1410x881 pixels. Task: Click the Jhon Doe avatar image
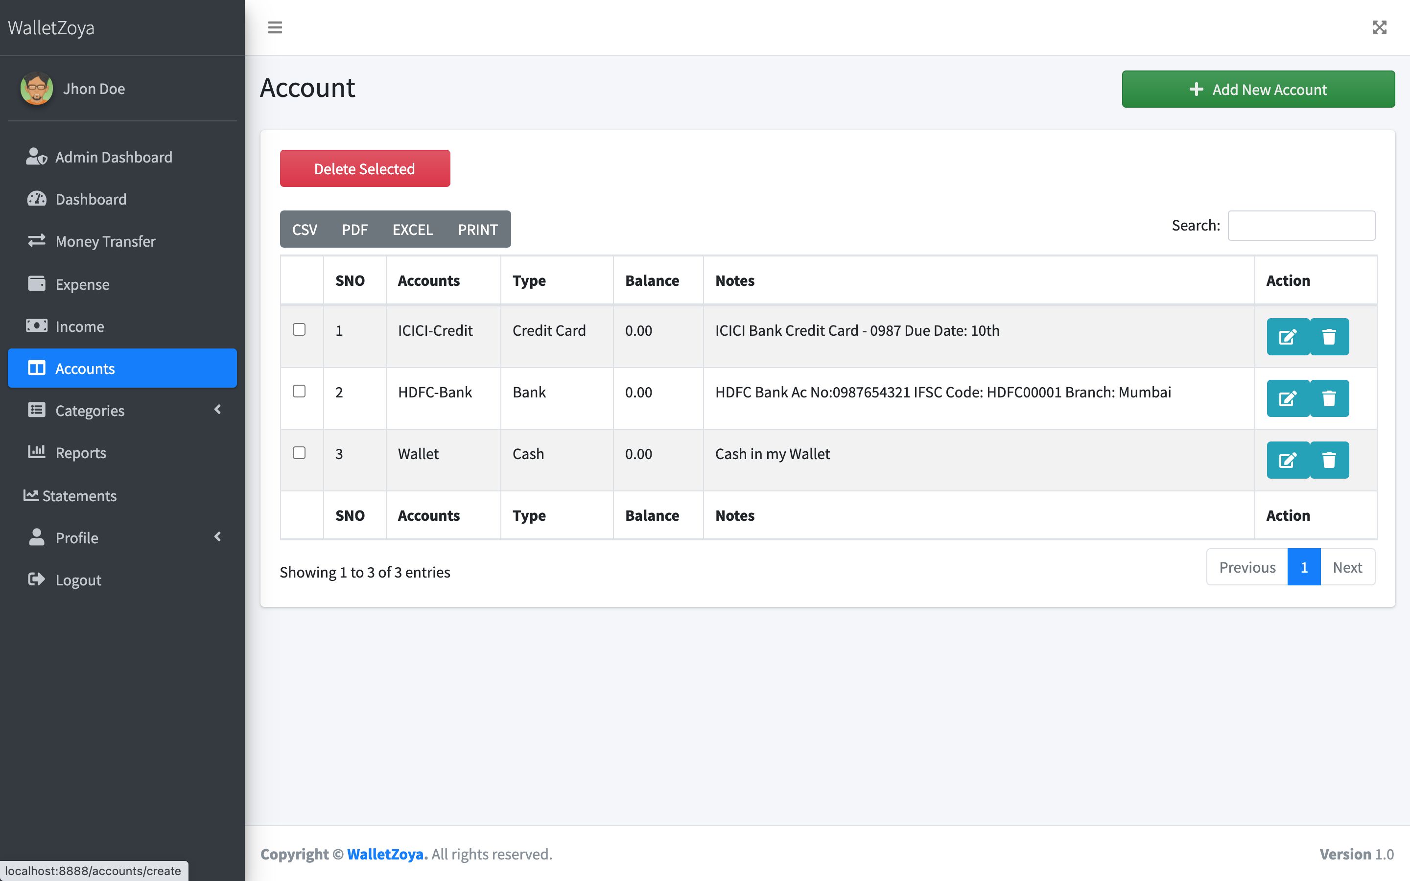pyautogui.click(x=37, y=89)
